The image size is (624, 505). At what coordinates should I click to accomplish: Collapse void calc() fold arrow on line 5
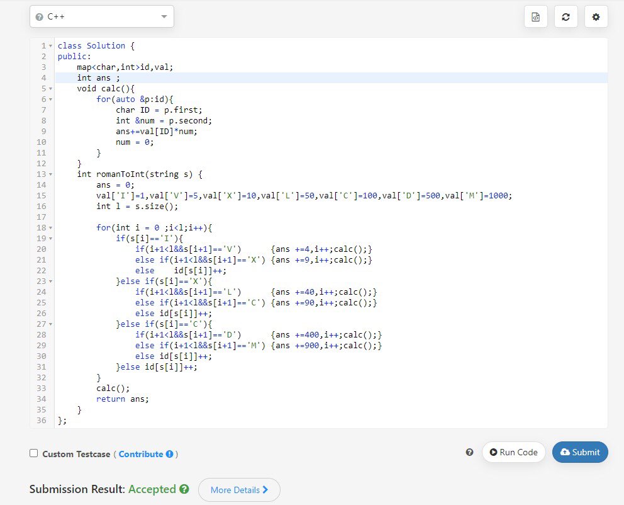[x=50, y=88]
